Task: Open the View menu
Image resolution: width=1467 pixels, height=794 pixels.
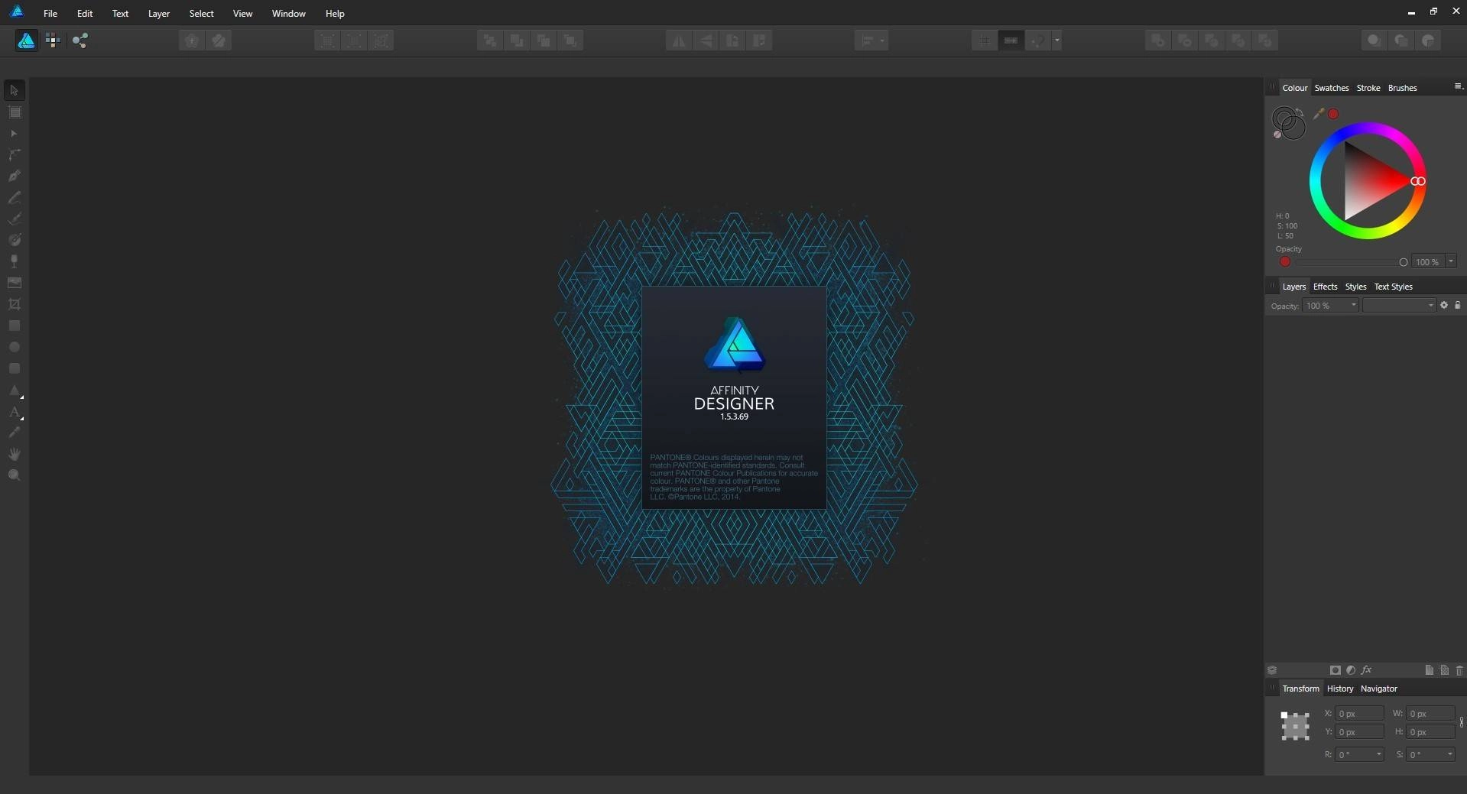Action: tap(242, 13)
